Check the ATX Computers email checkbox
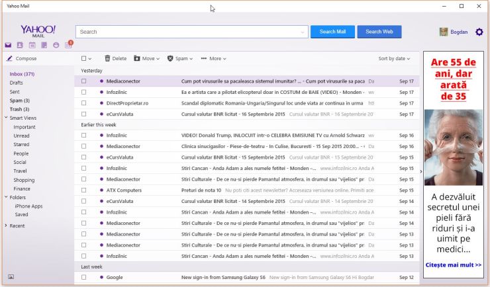The width and height of the screenshot is (490, 287). point(84,190)
